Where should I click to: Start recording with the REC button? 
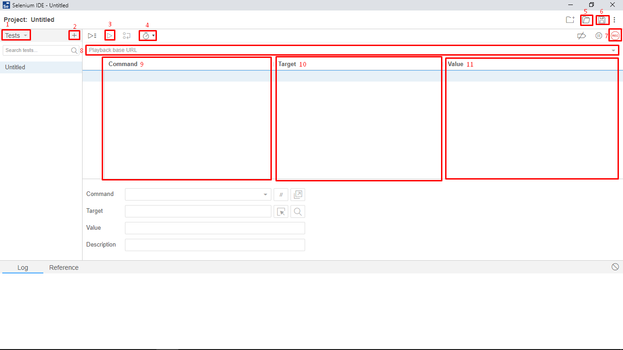[615, 35]
